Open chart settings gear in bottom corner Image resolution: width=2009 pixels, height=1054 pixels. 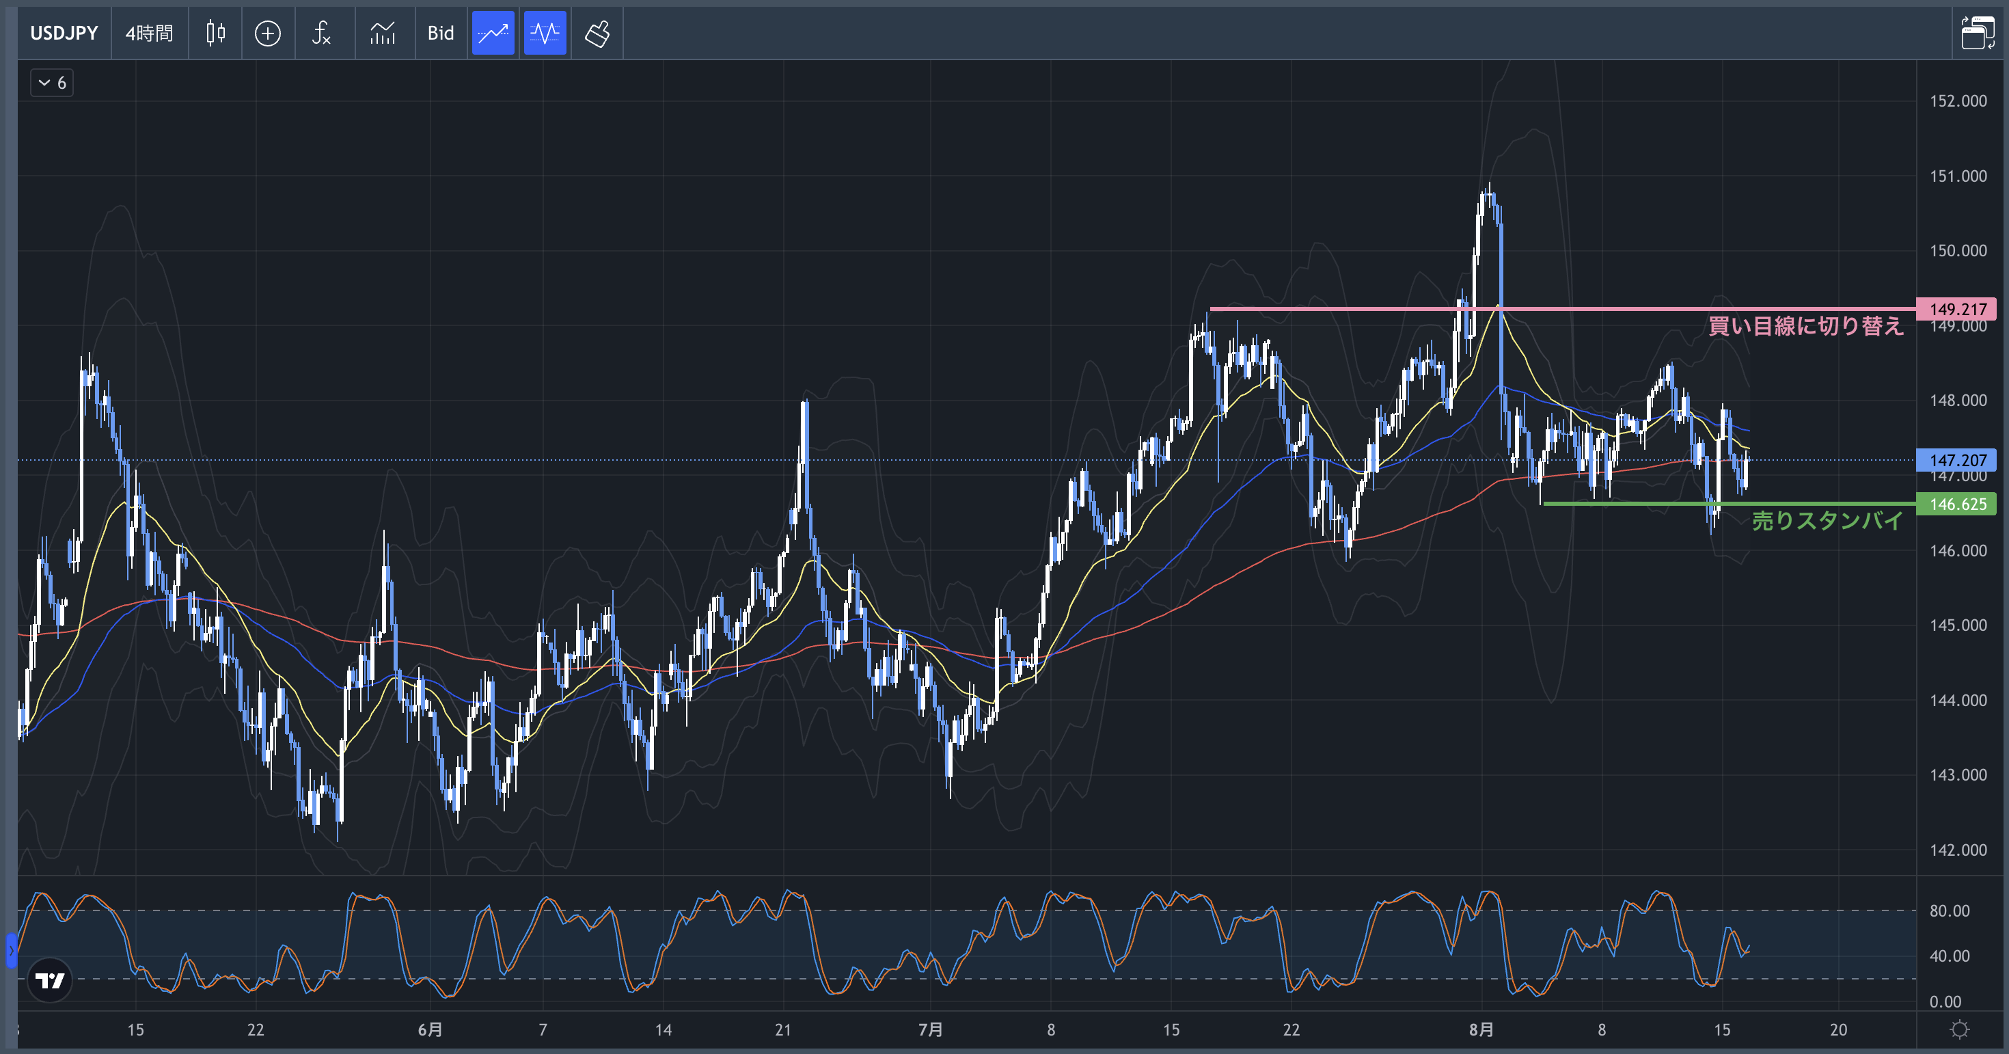[1959, 1030]
